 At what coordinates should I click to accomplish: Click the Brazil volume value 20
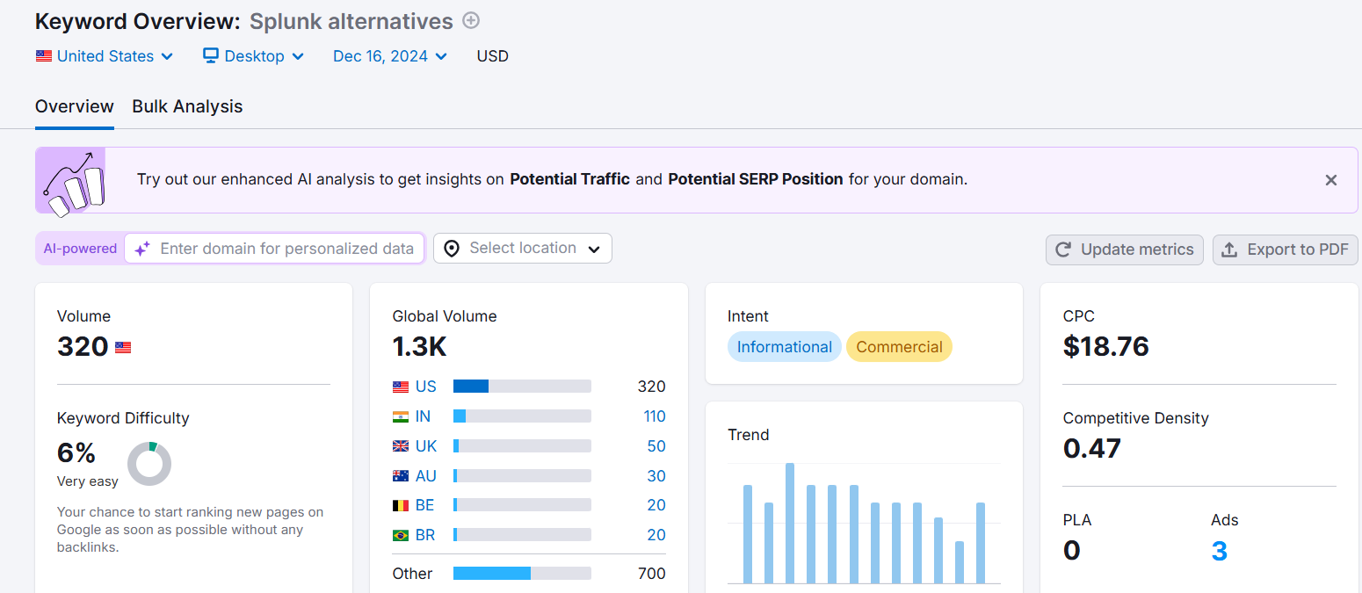pyautogui.click(x=656, y=535)
